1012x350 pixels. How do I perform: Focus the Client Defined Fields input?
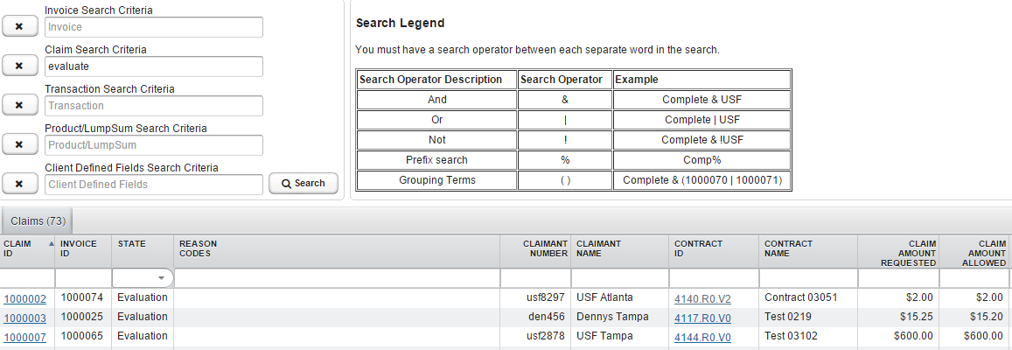point(153,185)
